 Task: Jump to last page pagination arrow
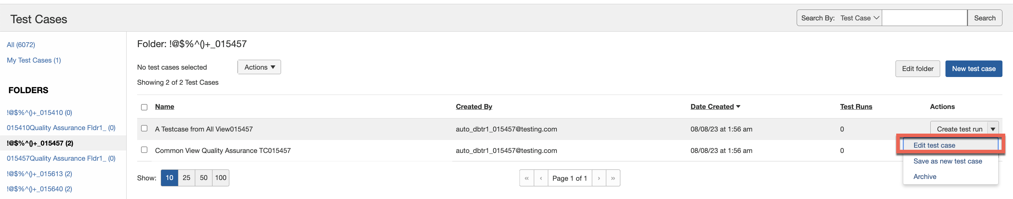pos(613,178)
